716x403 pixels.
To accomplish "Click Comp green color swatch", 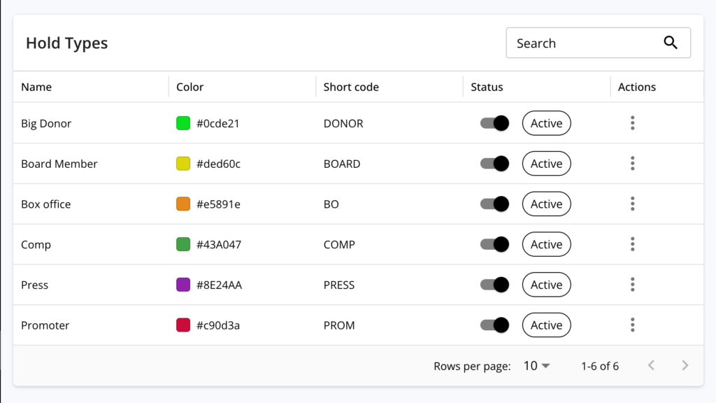I will (x=183, y=244).
